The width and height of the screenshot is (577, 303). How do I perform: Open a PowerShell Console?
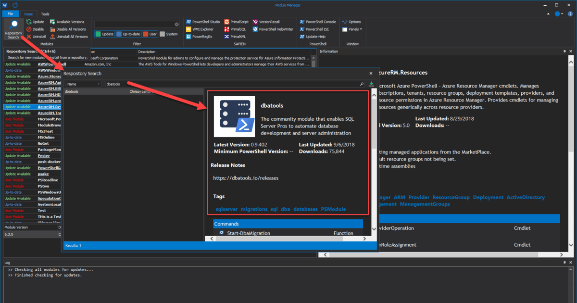(320, 22)
